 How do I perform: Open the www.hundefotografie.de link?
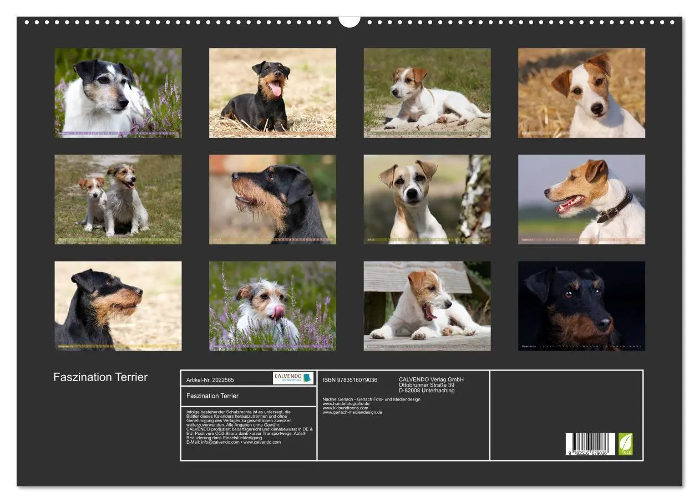click(x=347, y=403)
